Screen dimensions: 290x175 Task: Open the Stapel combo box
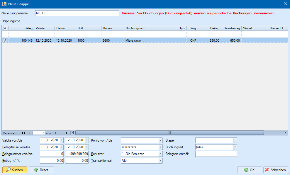235,140
